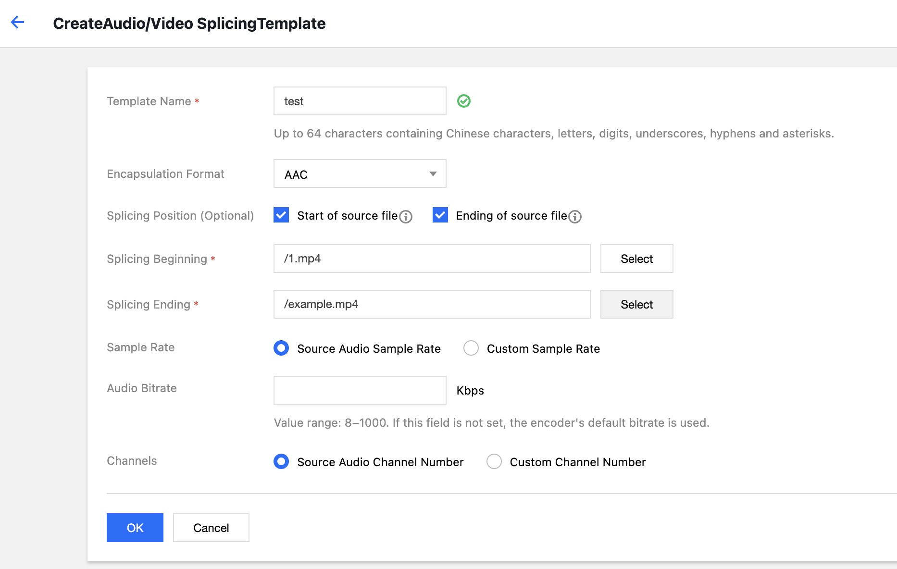Click the green validation checkmark icon
The image size is (897, 569).
pyautogui.click(x=463, y=101)
